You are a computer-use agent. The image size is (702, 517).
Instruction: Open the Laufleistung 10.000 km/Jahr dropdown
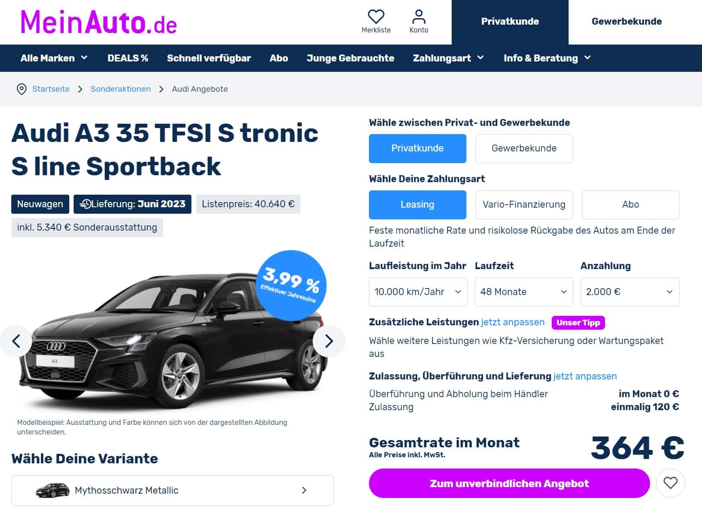click(418, 292)
